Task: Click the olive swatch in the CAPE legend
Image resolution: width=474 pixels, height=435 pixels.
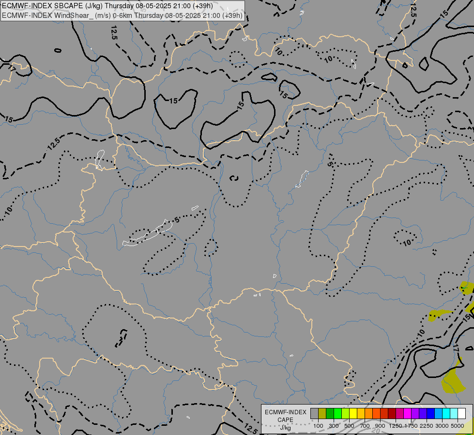Action: click(x=322, y=414)
